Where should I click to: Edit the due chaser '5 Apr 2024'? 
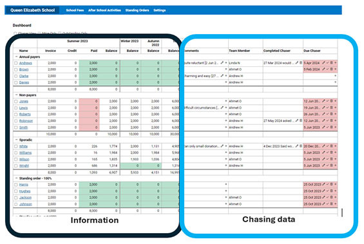323,63
